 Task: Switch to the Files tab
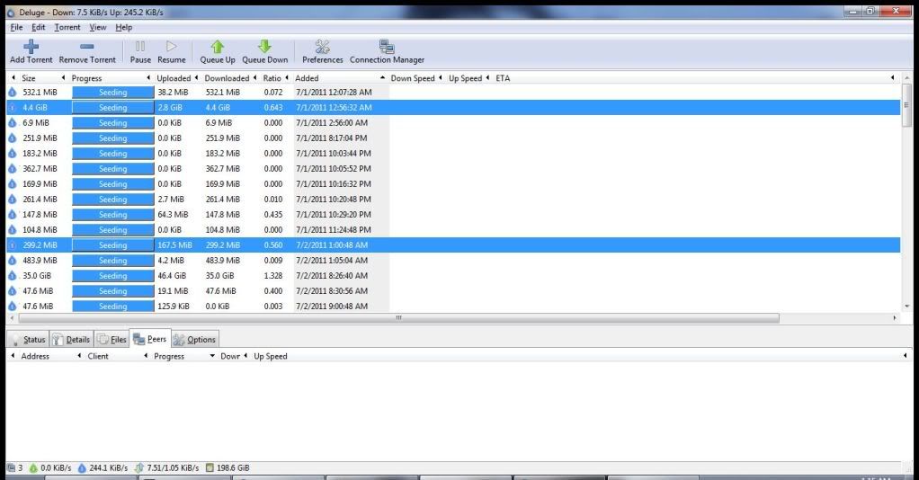tap(112, 340)
